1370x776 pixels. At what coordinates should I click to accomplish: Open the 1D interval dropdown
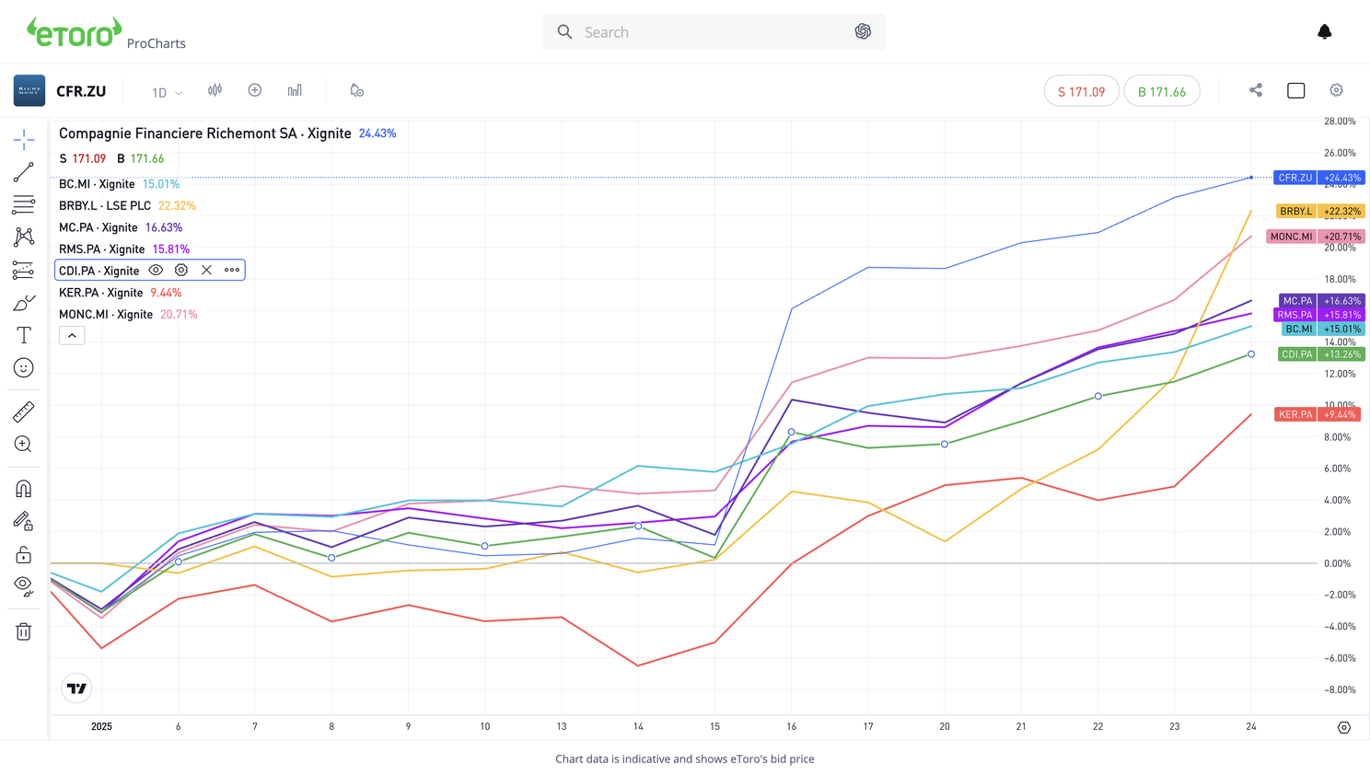167,92
